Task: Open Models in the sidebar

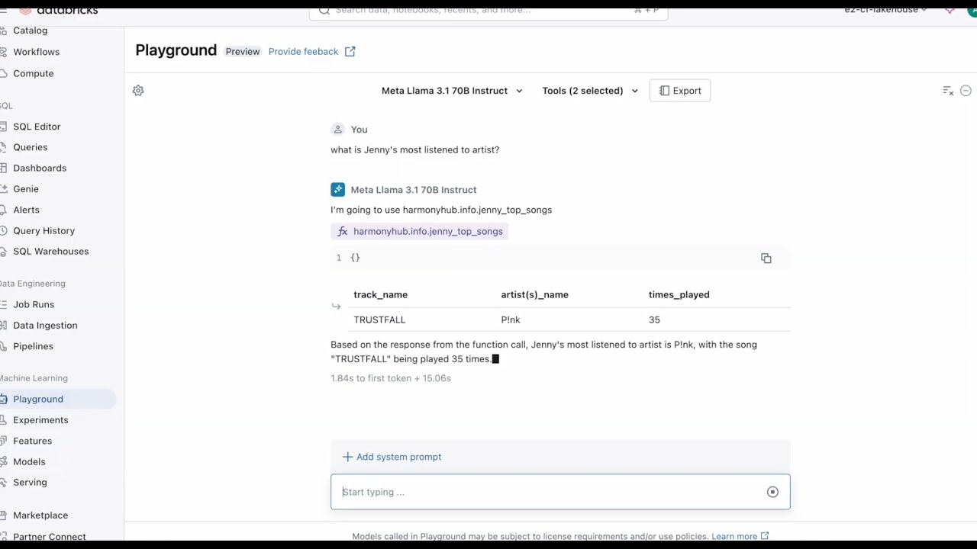Action: [29, 461]
